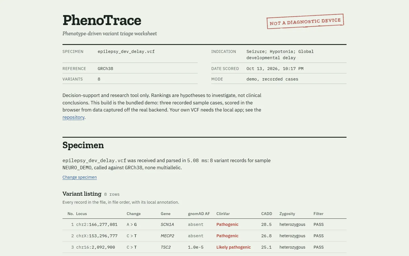Image resolution: width=409 pixels, height=256 pixels.
Task: Click the Filter column header
Action: click(x=318, y=214)
